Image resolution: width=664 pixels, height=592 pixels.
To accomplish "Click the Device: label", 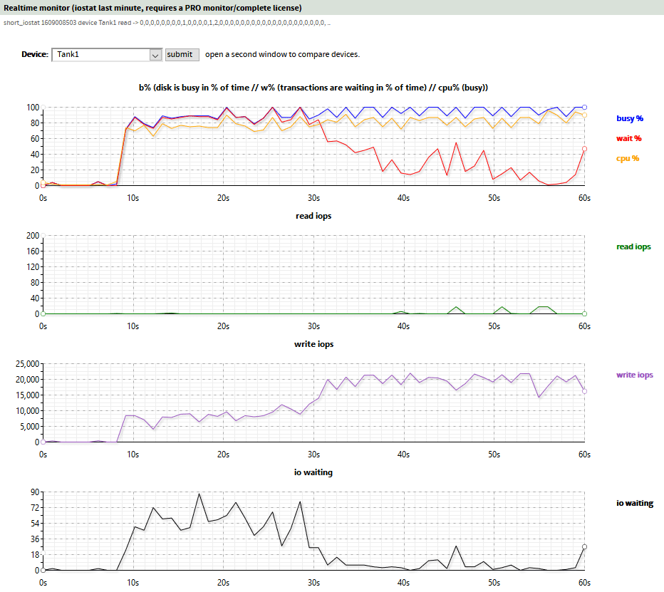I will pos(35,55).
